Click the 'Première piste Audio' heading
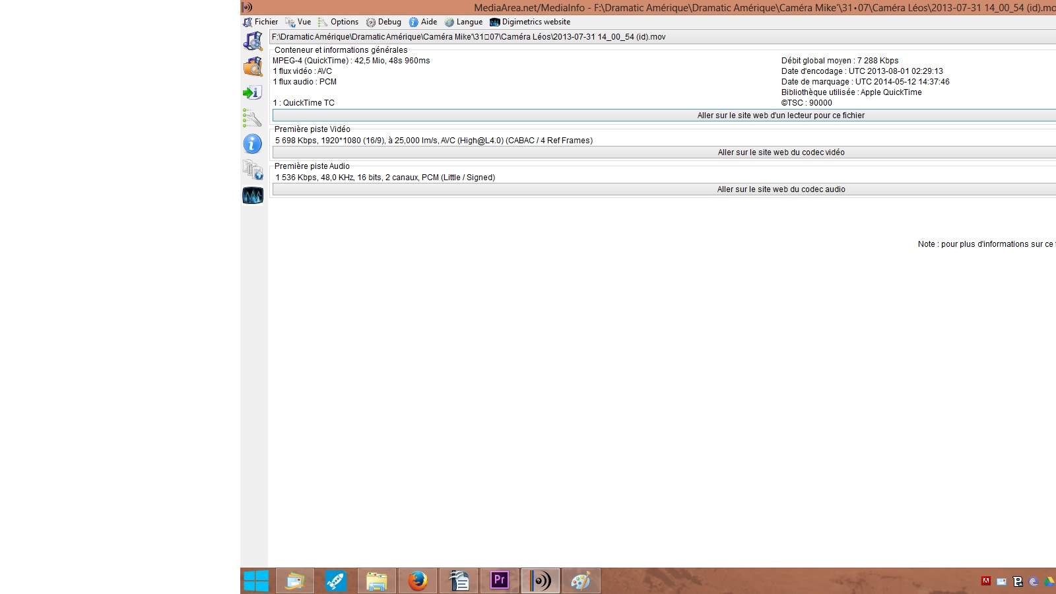This screenshot has height=594, width=1056. point(312,166)
